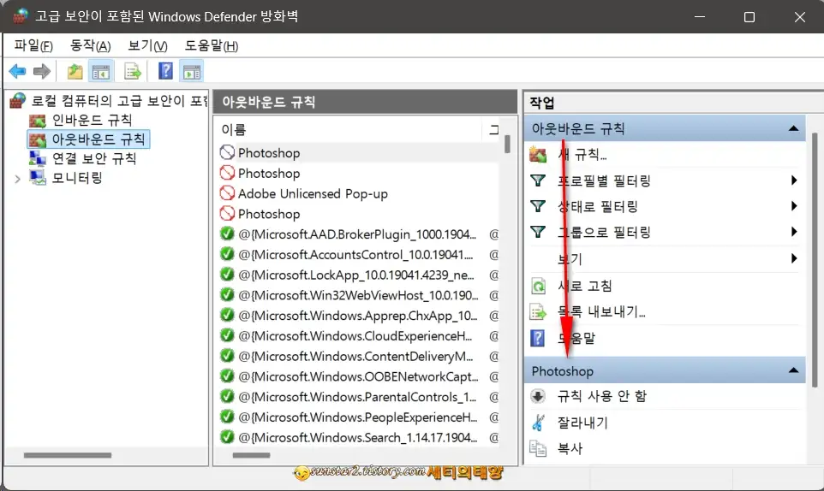Click 목록 내보내기... action text
Screen dimensions: 824x491
pos(601,312)
